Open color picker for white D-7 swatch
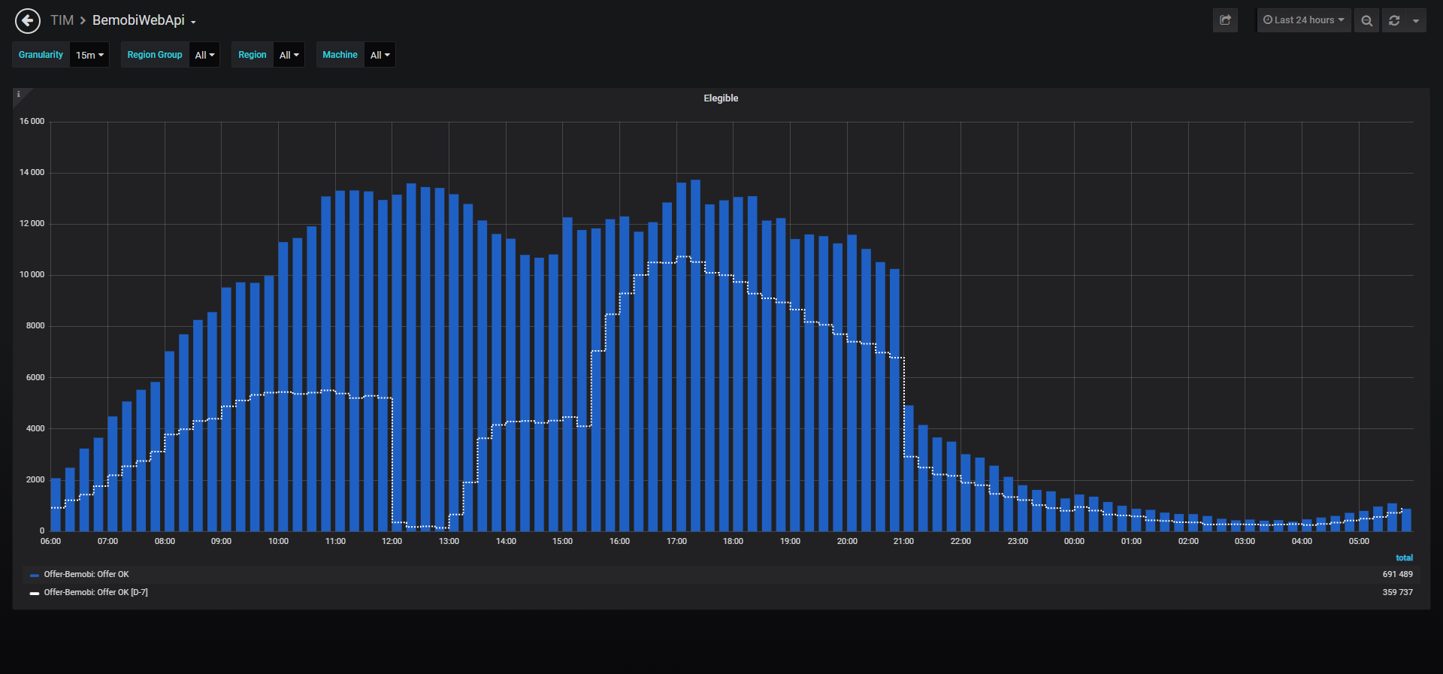 pyautogui.click(x=35, y=593)
